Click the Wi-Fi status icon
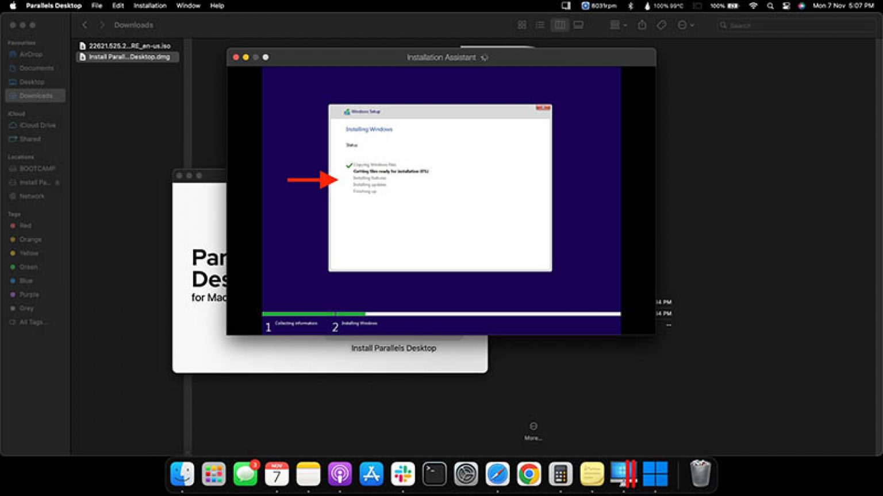This screenshot has width=883, height=496. 753,6
